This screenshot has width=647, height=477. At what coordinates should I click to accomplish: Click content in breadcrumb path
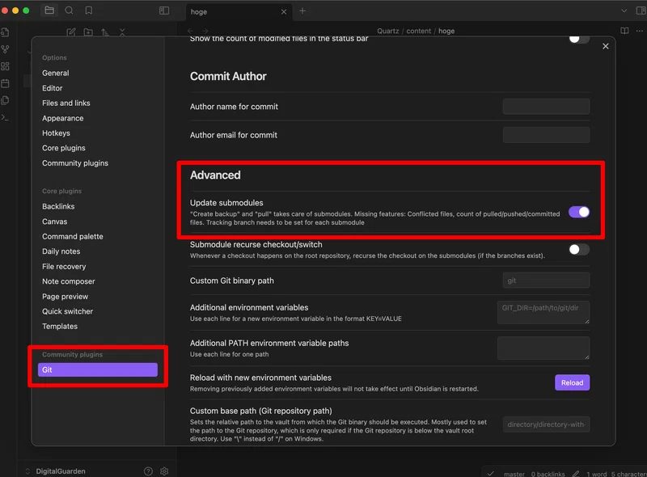(418, 31)
